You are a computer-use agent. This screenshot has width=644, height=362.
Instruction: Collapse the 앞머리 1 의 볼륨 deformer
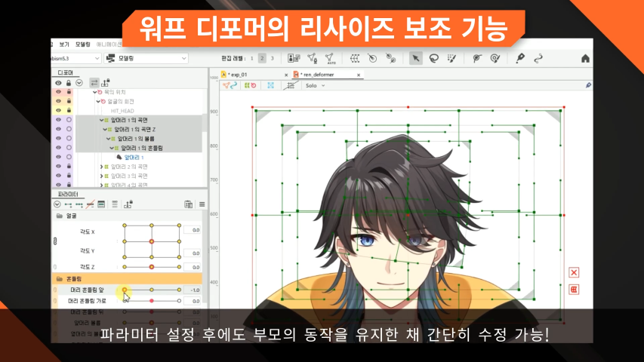click(108, 139)
